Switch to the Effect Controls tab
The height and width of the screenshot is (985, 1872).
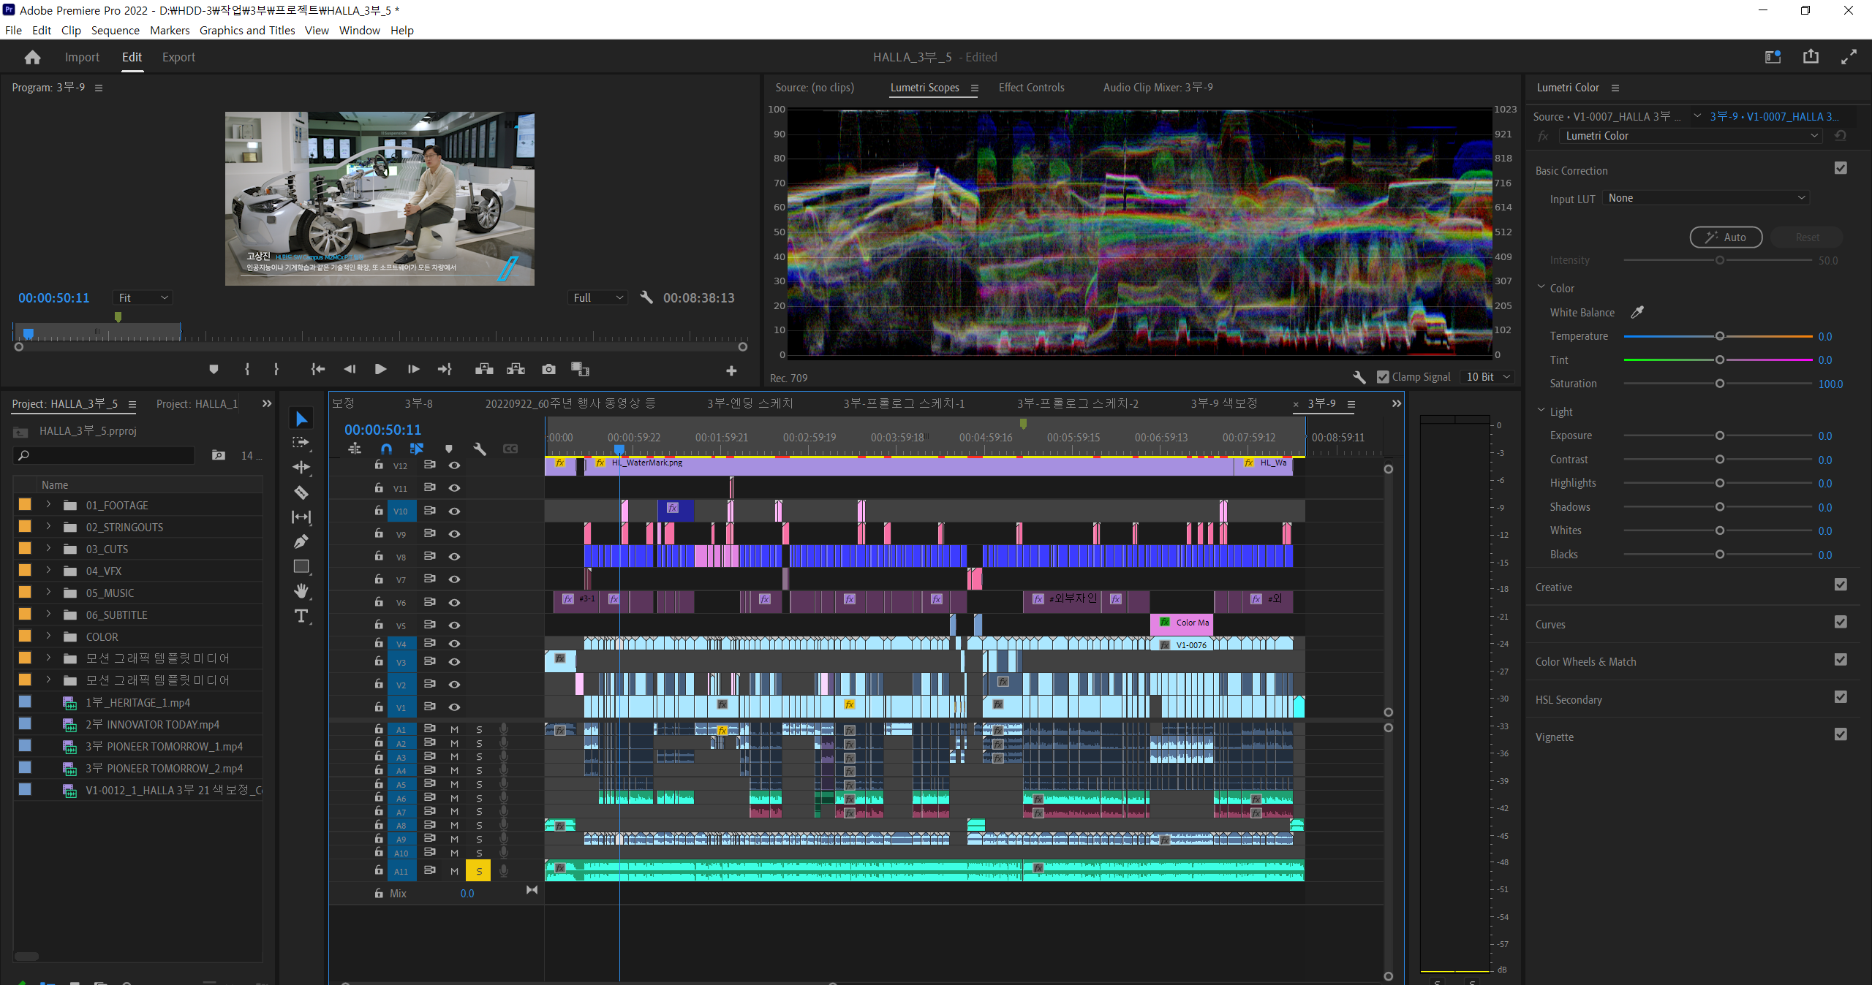[1031, 87]
